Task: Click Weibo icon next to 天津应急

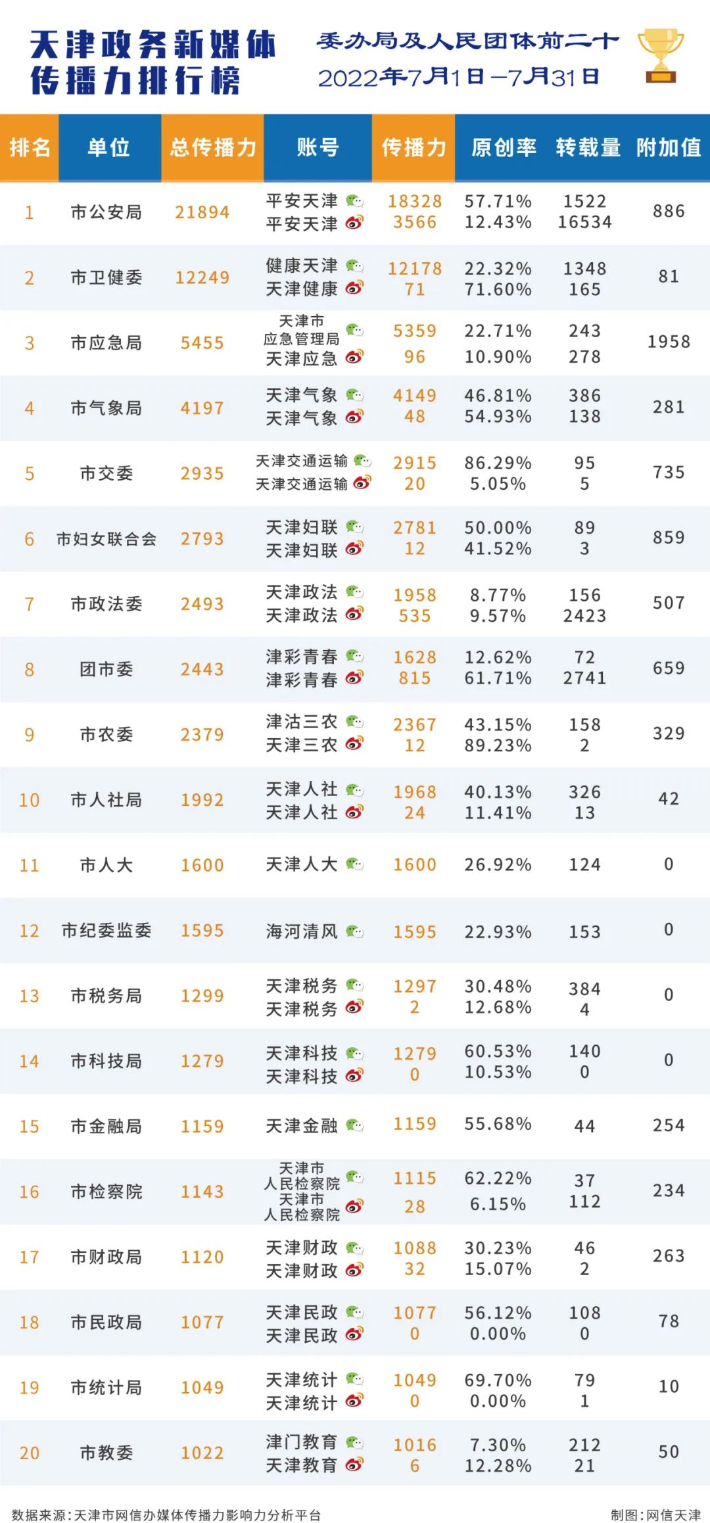Action: click(x=355, y=357)
